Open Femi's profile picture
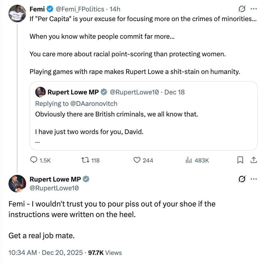264x264 pixels. (17, 13)
